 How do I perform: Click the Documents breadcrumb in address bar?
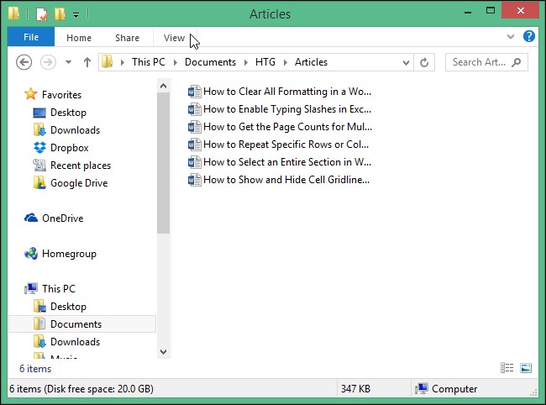coord(210,62)
